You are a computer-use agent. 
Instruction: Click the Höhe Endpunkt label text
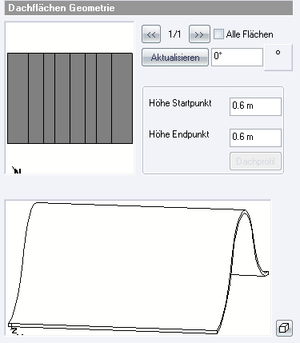tap(179, 134)
